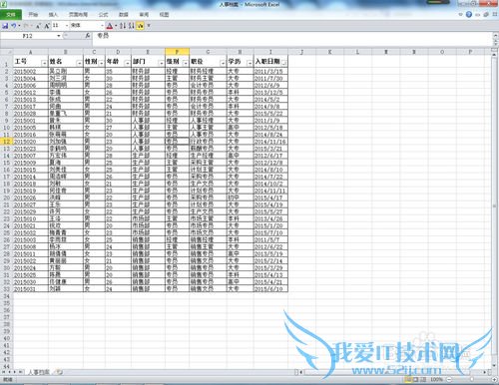Image resolution: width=499 pixels, height=385 pixels.
Task: Switch to the 数据 Data ribbon tab
Action: click(124, 15)
